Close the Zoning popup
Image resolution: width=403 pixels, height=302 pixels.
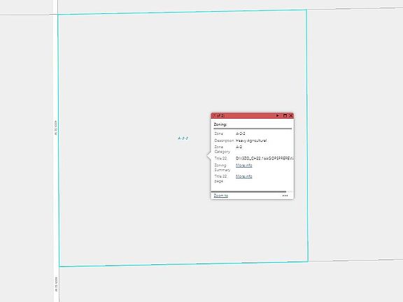coord(291,116)
